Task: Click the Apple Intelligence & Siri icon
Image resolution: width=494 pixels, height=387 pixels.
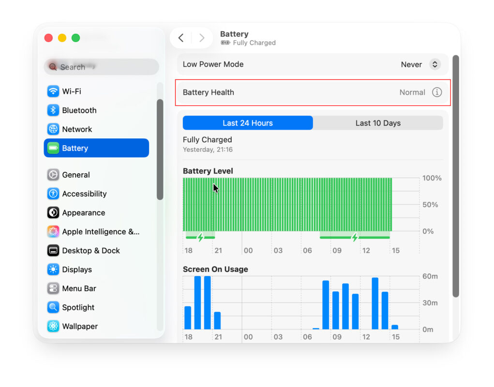Action: [x=53, y=231]
